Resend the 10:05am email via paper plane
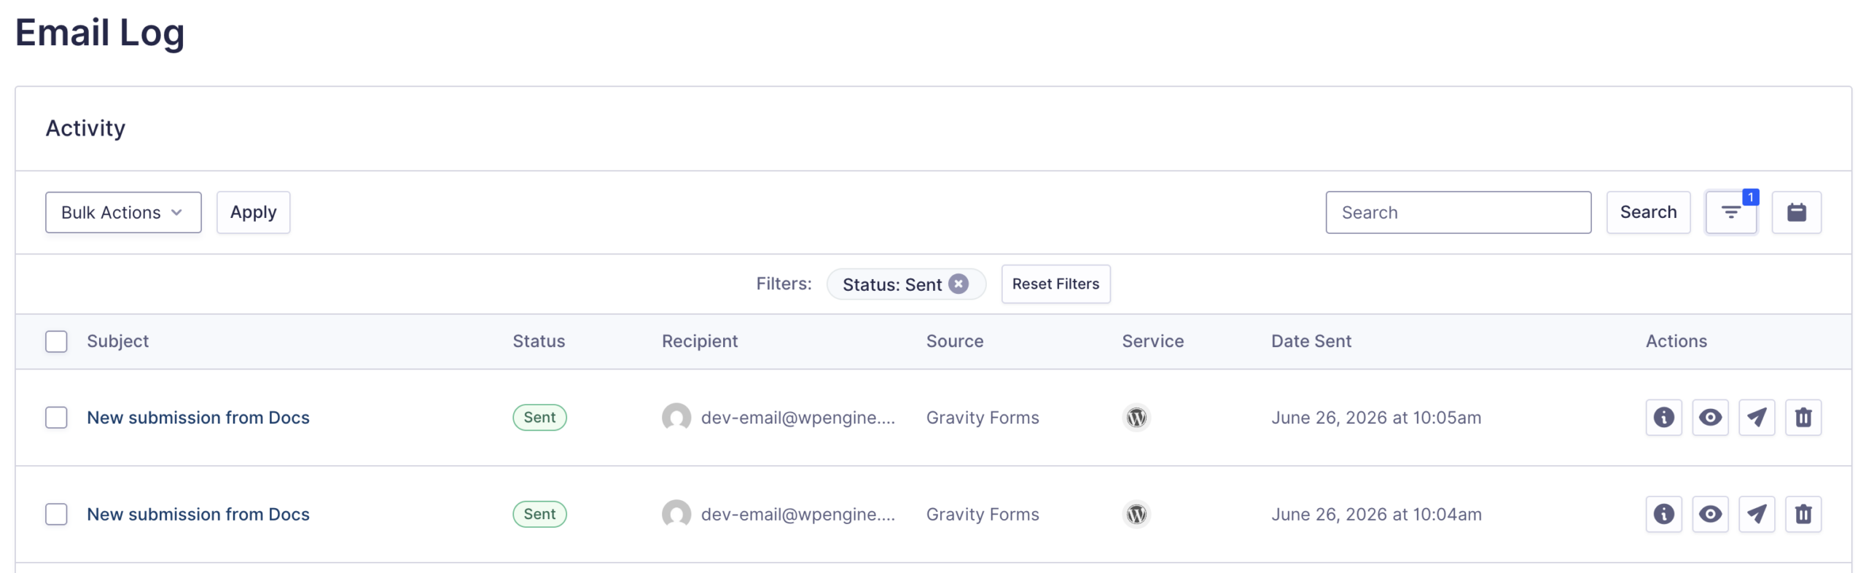The image size is (1866, 573). point(1757,417)
